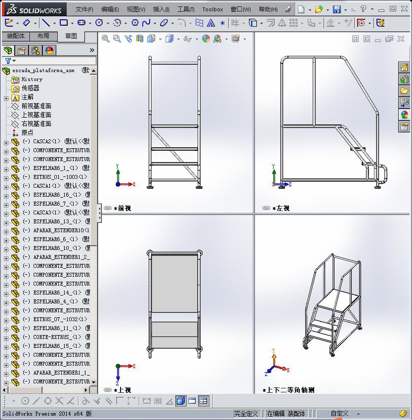Select the 原点 origin item
Screen dimensions: 412x420
click(27, 132)
